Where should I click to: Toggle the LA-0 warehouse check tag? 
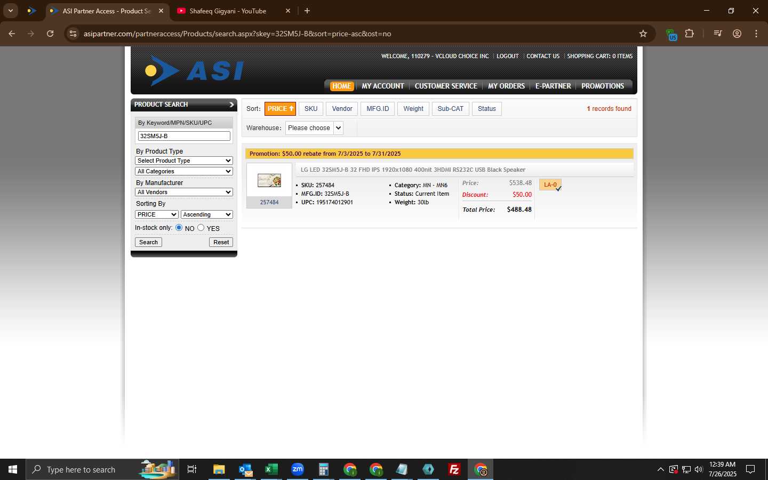550,185
